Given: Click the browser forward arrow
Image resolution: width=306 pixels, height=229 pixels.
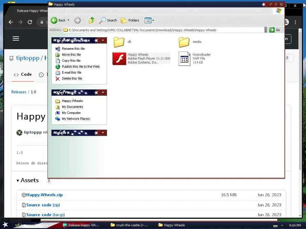Looking at the screenshot, I should tap(20, 22).
